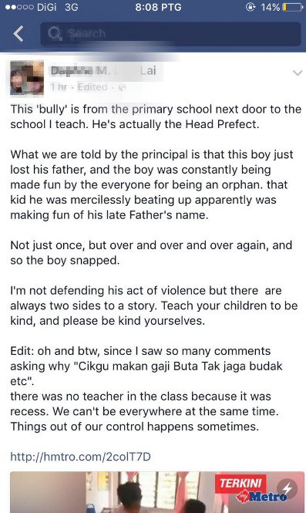Open the post options chevron dropdown
Viewport: 306px width, 513px height.
point(298,73)
